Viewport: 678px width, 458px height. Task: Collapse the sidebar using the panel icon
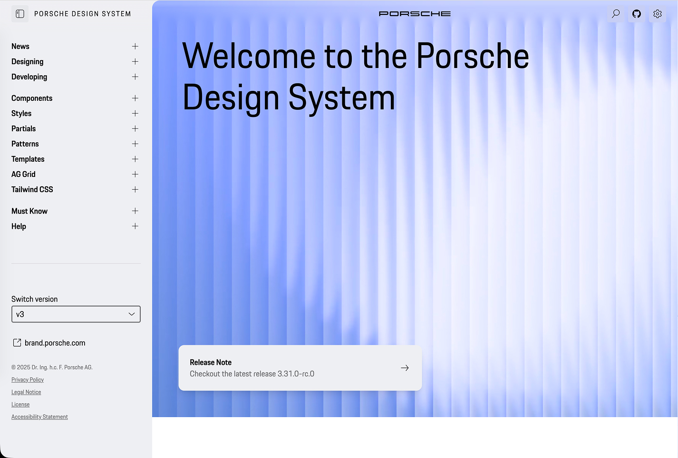(19, 14)
